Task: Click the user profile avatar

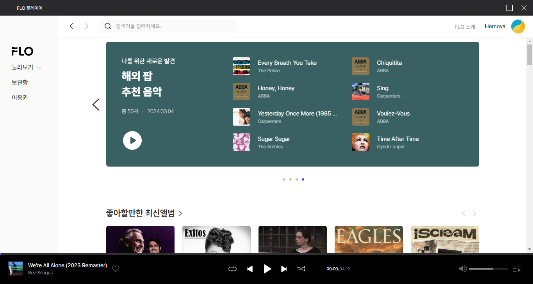Action: [518, 27]
